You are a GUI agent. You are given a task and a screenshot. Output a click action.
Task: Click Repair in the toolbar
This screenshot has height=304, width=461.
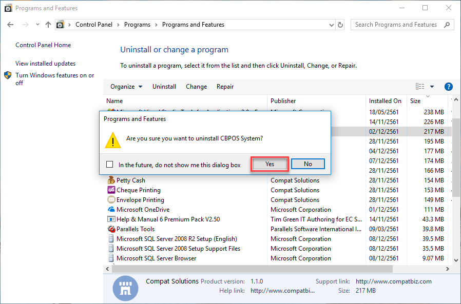click(x=225, y=87)
